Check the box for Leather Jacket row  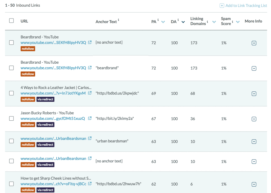(11, 93)
